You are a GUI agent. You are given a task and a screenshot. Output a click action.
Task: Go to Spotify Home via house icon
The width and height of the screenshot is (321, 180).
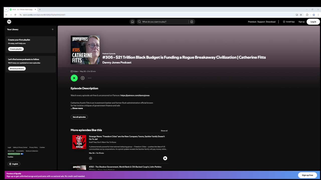coord(132,22)
